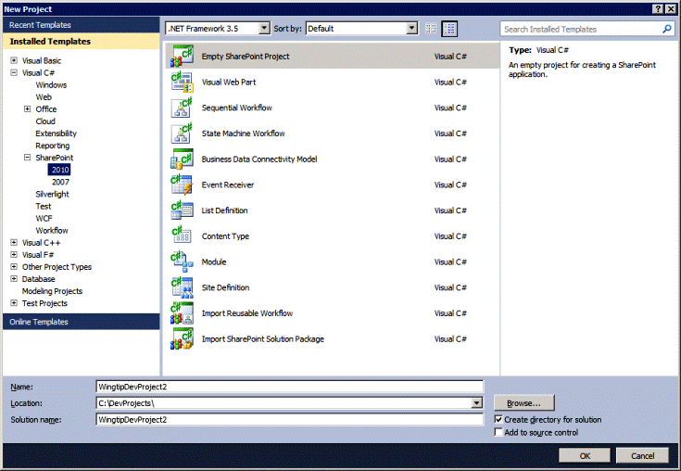Select the Modeling Projects category
Image resolution: width=681 pixels, height=471 pixels.
click(x=52, y=291)
